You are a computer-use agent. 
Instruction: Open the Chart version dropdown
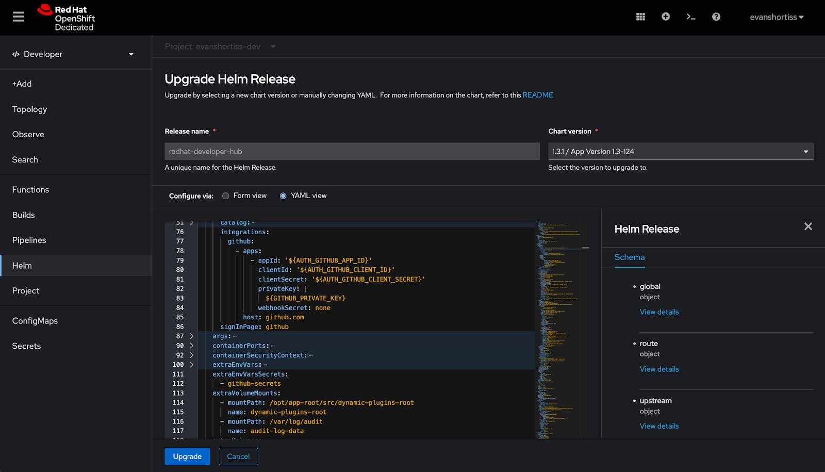(681, 152)
